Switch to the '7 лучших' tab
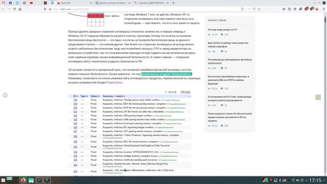This screenshot has height=184, width=327. point(151,3)
